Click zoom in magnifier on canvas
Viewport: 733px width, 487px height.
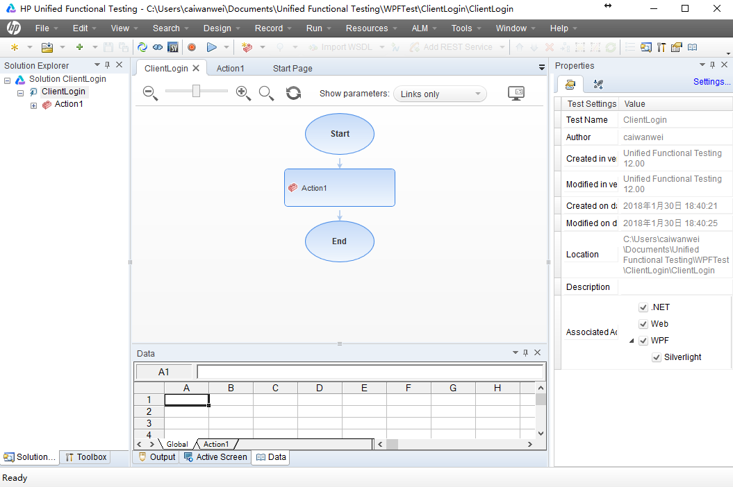243,93
